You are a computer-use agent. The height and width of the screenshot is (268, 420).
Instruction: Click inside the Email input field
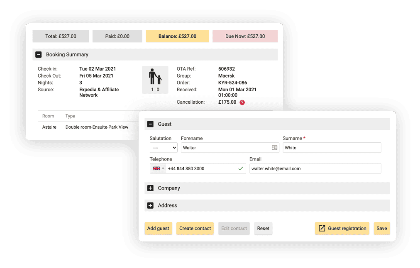315,168
